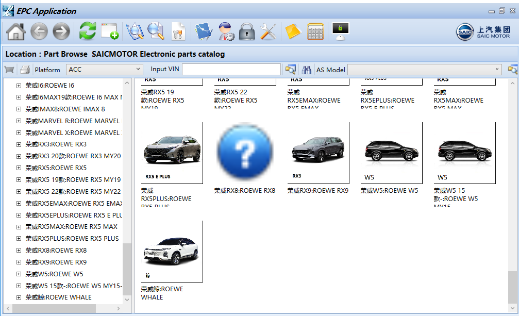Open the RX5 E PLUS car thumbnail
Viewport: 519px width, 316px height.
tap(172, 153)
